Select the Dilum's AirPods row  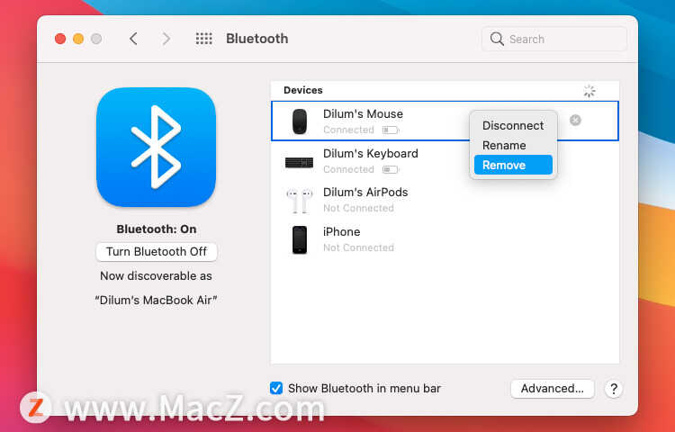coord(445,200)
